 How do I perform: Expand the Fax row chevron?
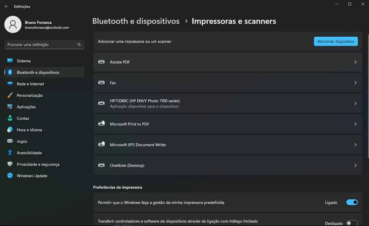[356, 83]
